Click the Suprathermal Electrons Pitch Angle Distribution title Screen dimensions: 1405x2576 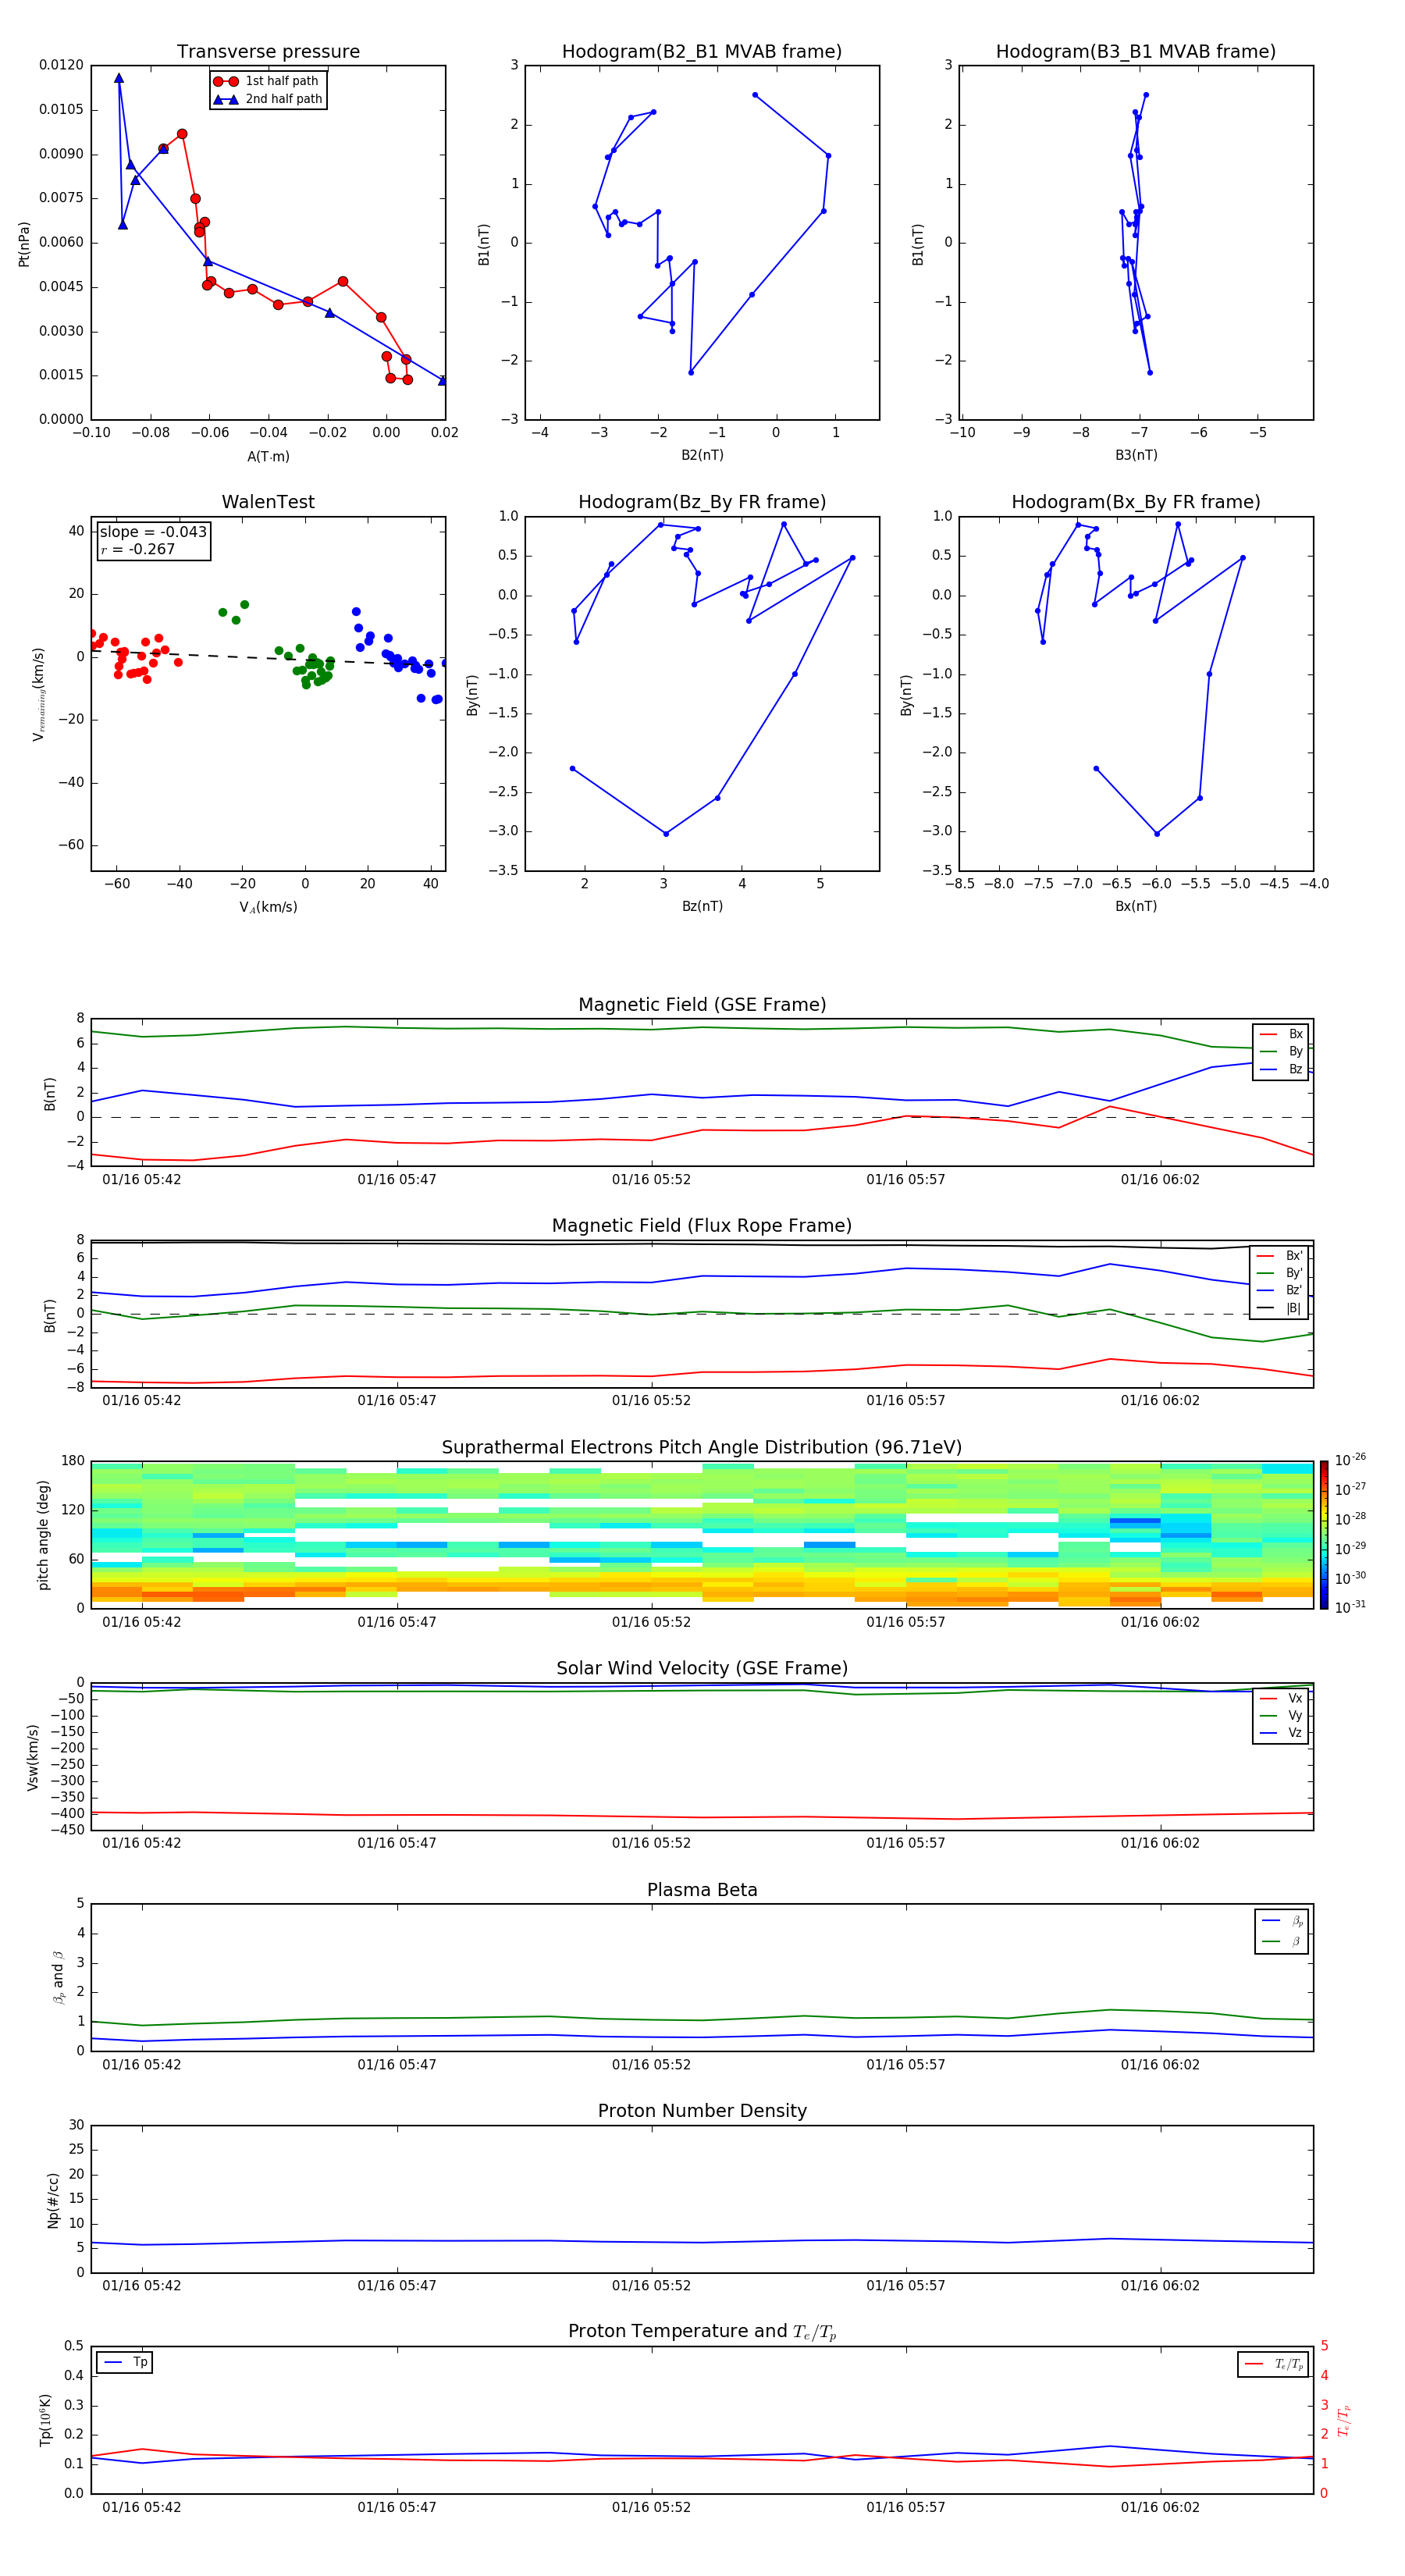tap(702, 1448)
